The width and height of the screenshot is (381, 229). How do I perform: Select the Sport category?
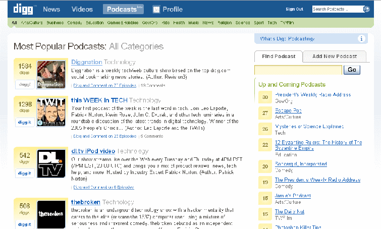pos(259,23)
